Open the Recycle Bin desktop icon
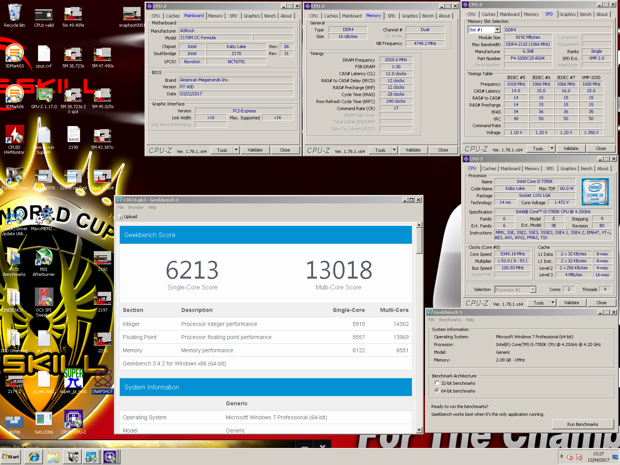The height and width of the screenshot is (465, 620). 14,16
